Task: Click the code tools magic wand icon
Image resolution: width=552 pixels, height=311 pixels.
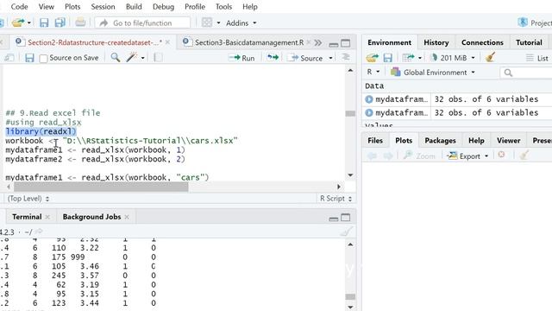Action: point(132,58)
